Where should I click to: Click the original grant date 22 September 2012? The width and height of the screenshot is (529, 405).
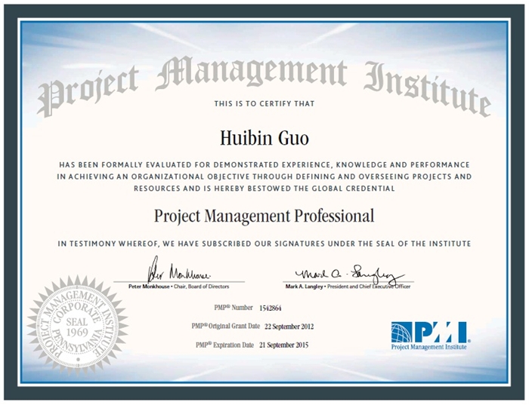[289, 327]
